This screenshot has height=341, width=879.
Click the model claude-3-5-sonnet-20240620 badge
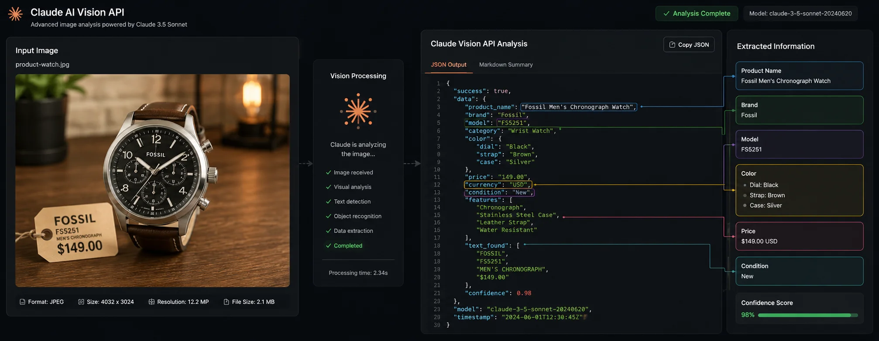[x=800, y=14]
